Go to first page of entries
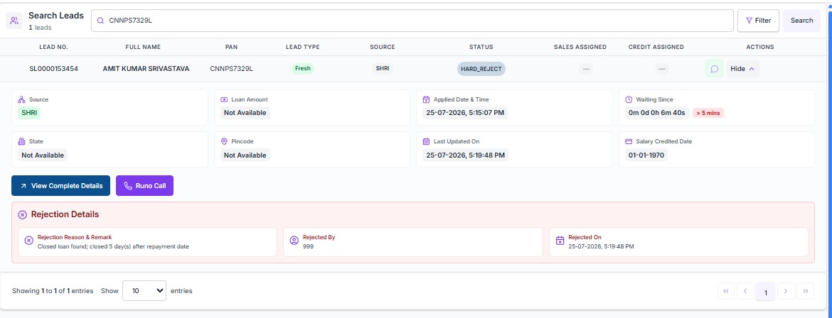 pyautogui.click(x=725, y=290)
